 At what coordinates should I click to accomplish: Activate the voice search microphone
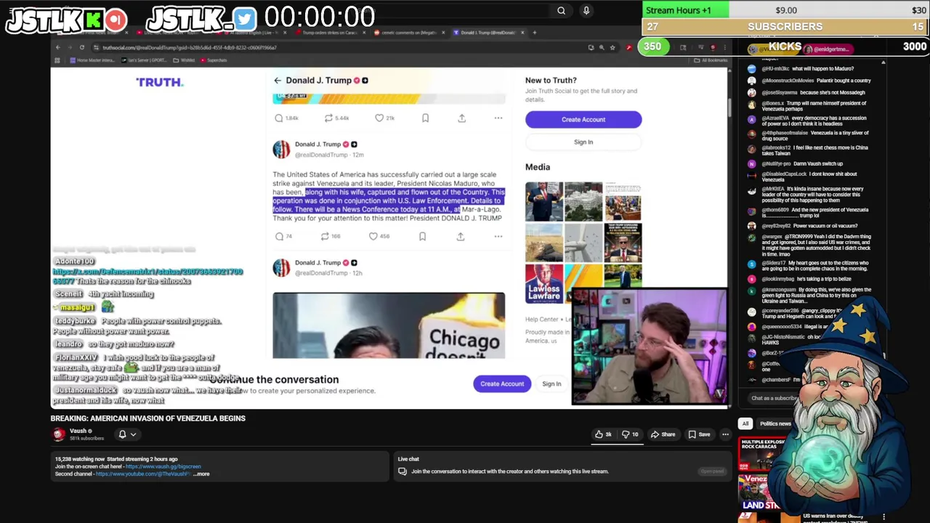tap(586, 10)
